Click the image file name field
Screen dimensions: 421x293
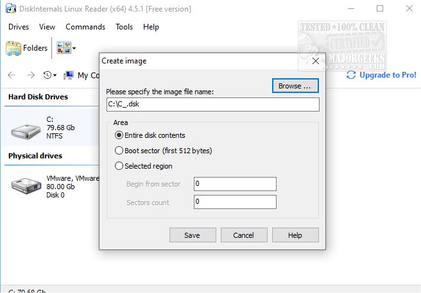pos(212,105)
